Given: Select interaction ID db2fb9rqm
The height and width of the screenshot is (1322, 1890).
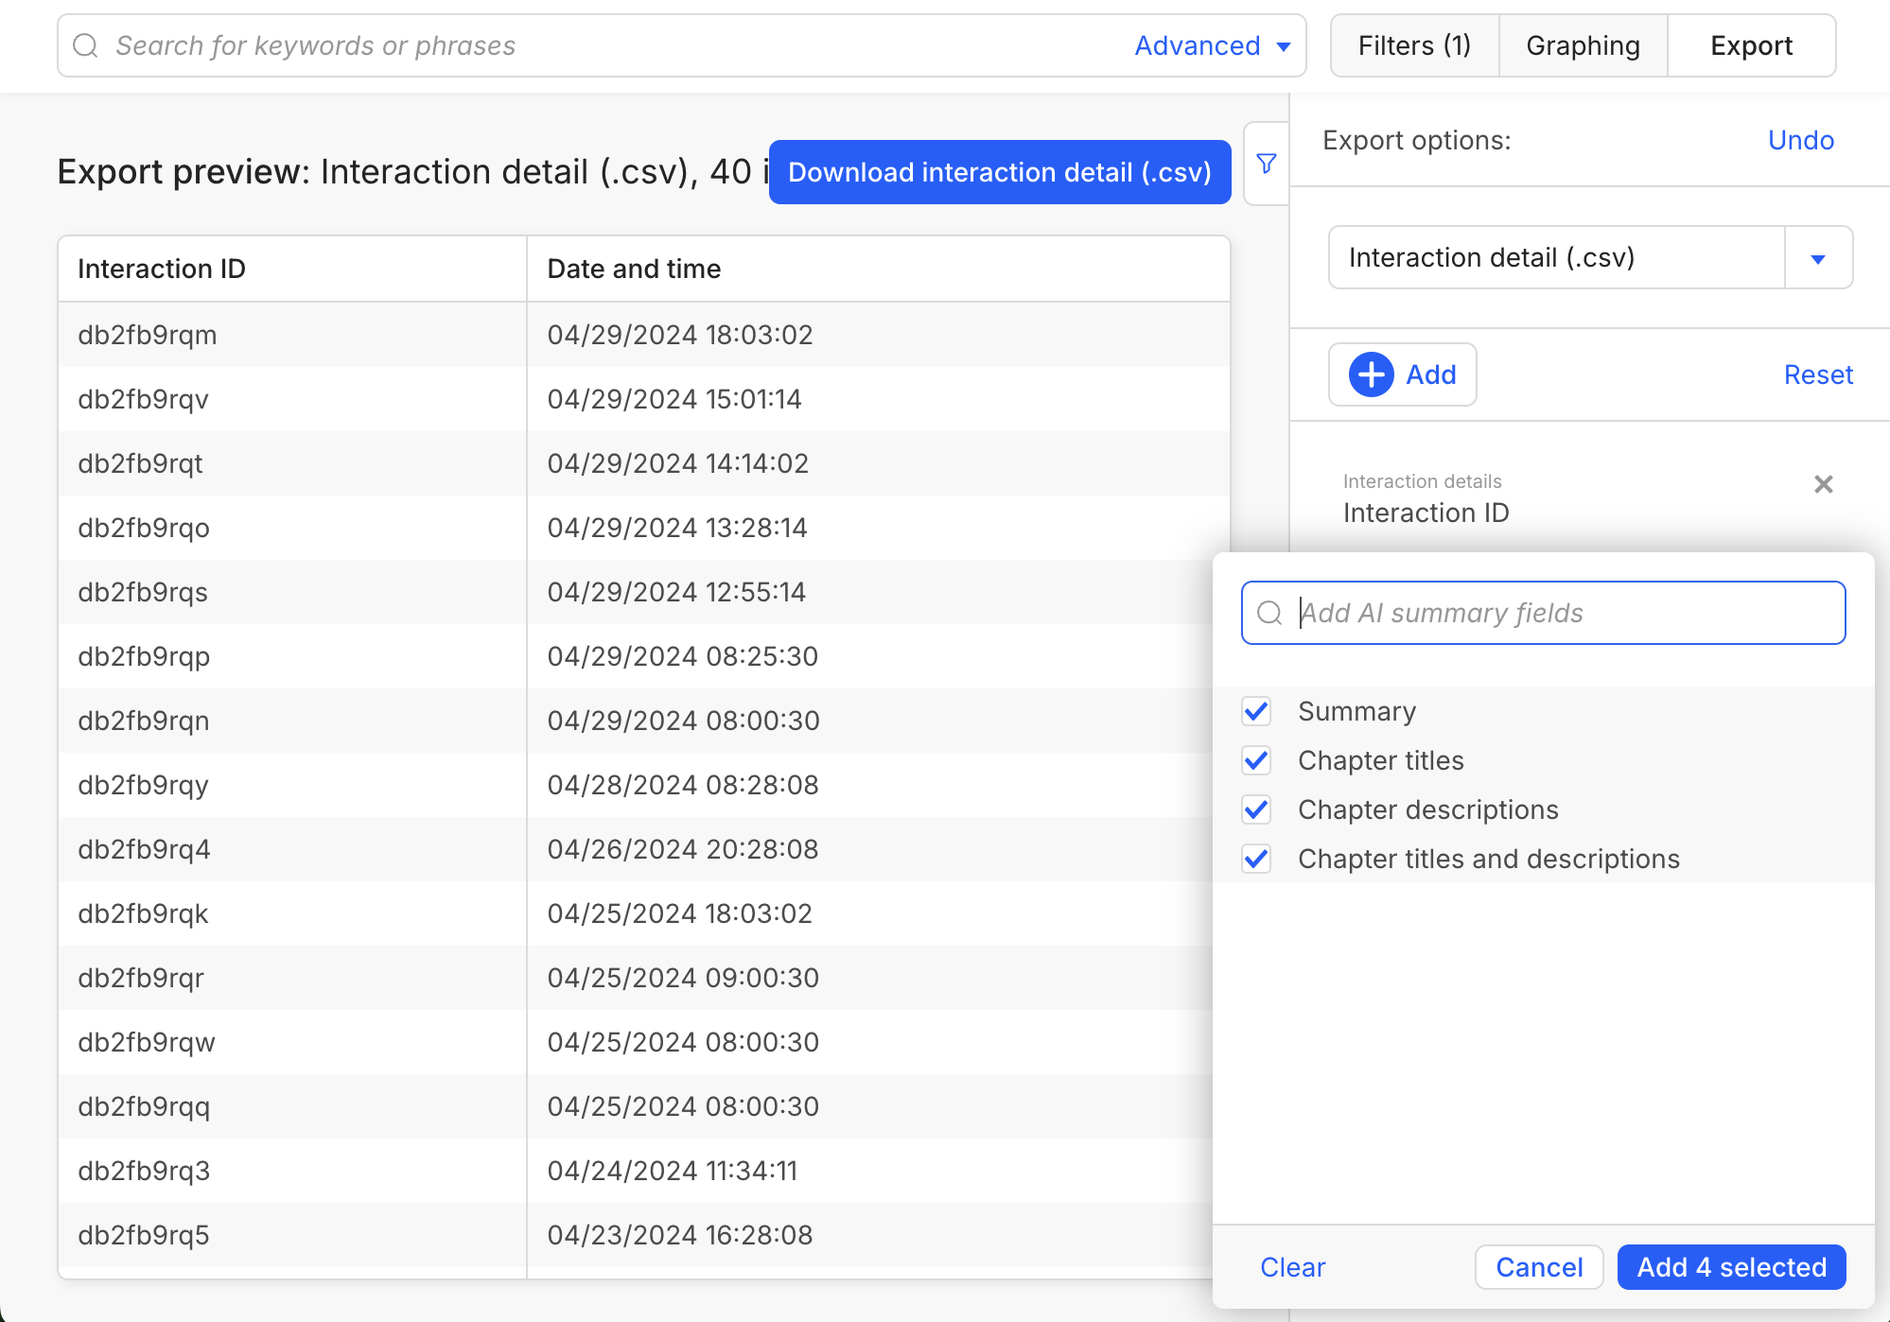Looking at the screenshot, I should (x=148, y=335).
